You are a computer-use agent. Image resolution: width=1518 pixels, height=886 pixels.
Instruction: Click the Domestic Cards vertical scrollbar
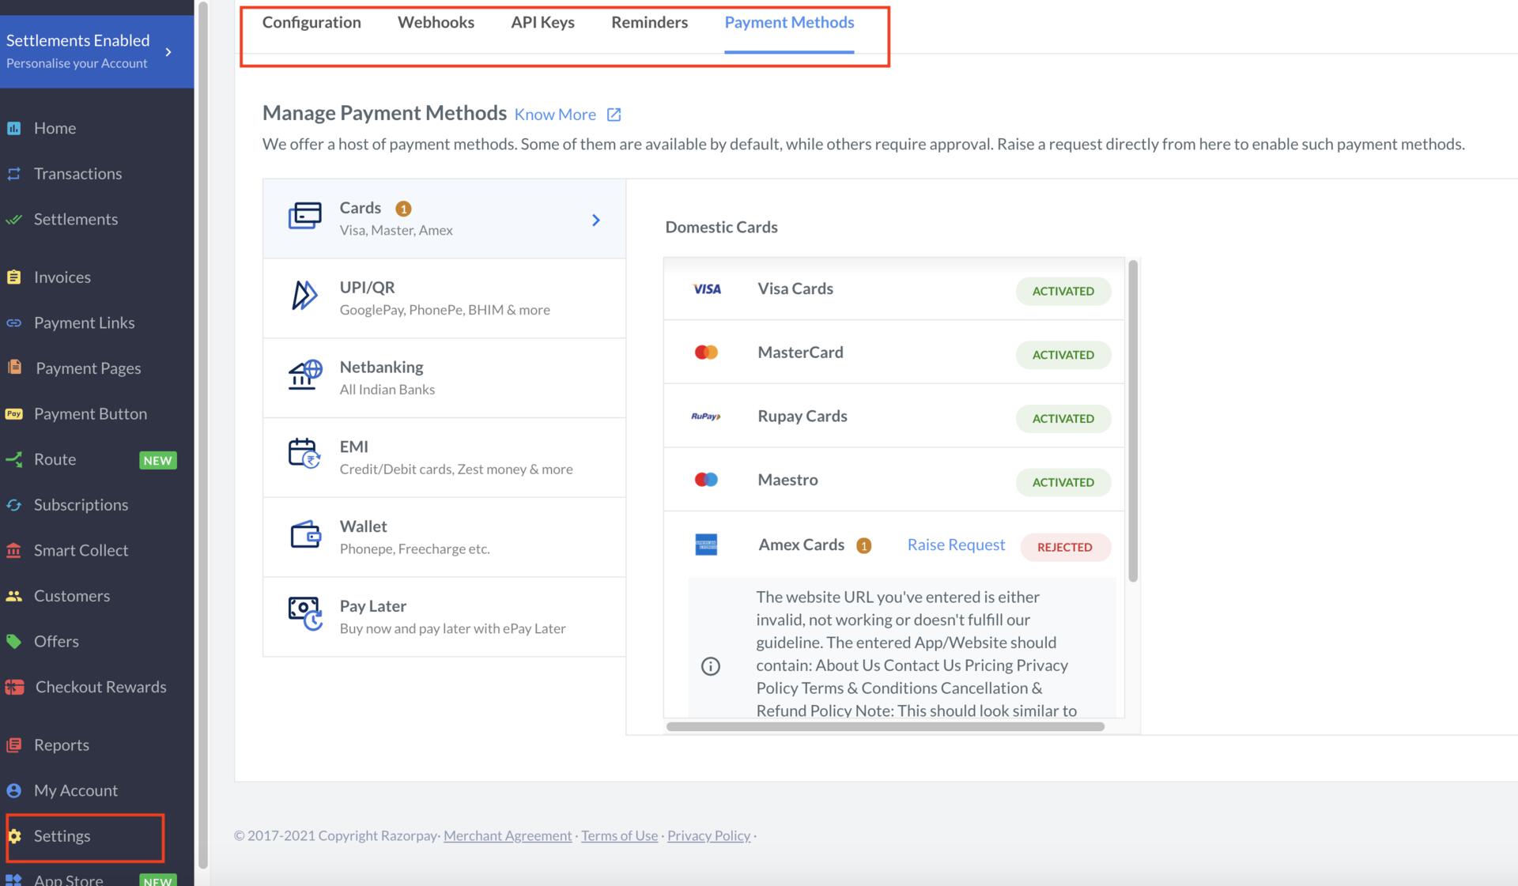[1132, 421]
